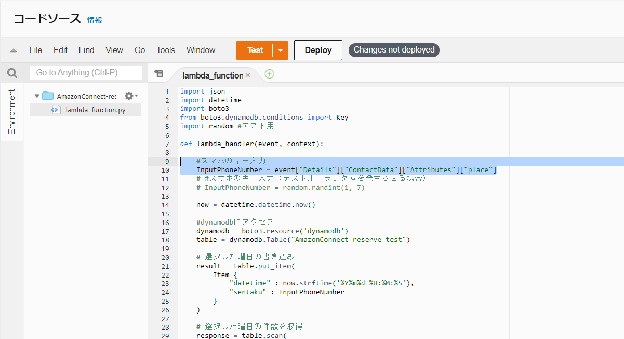The height and width of the screenshot is (339, 624).
Task: Click line number 14 in gutter
Action: [165, 205]
